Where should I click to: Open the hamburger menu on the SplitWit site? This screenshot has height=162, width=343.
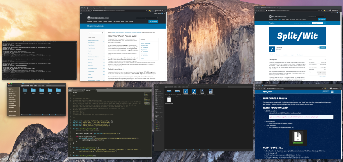332,92
